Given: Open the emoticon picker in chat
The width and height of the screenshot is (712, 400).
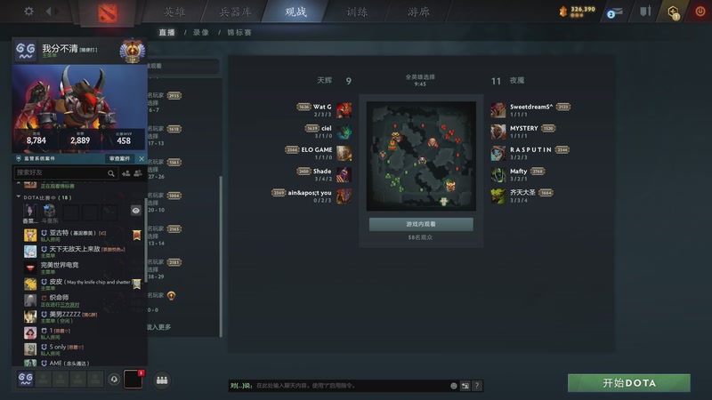Looking at the screenshot, I should coord(453,386).
